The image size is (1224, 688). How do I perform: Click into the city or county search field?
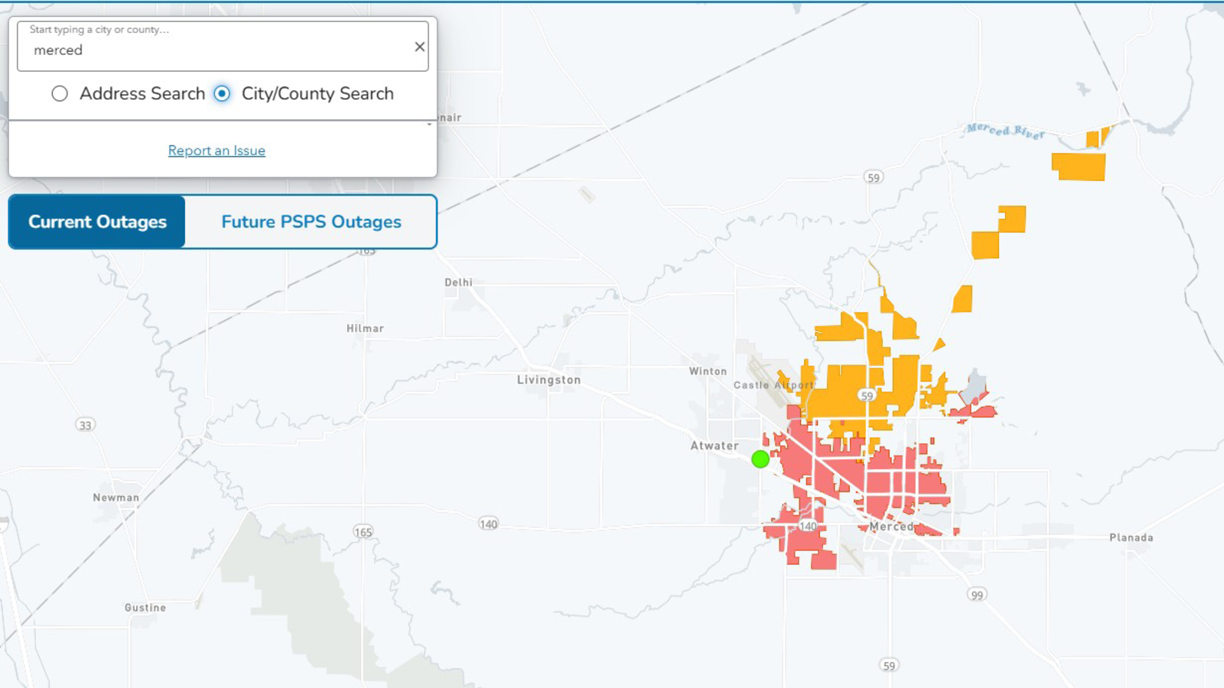[214, 50]
